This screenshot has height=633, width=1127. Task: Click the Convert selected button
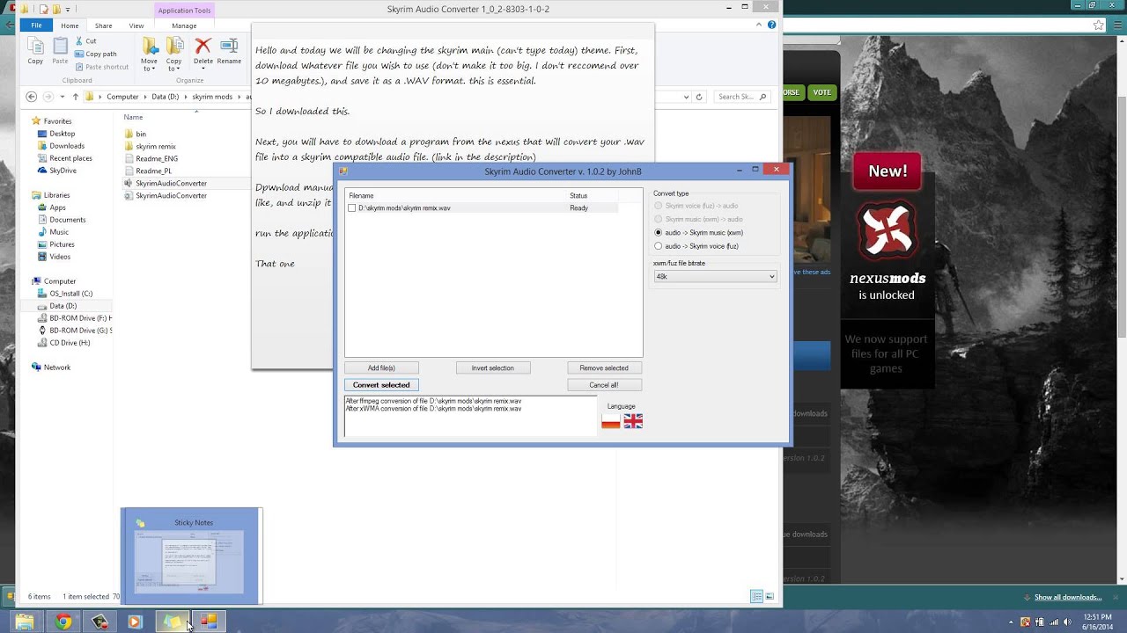(381, 385)
